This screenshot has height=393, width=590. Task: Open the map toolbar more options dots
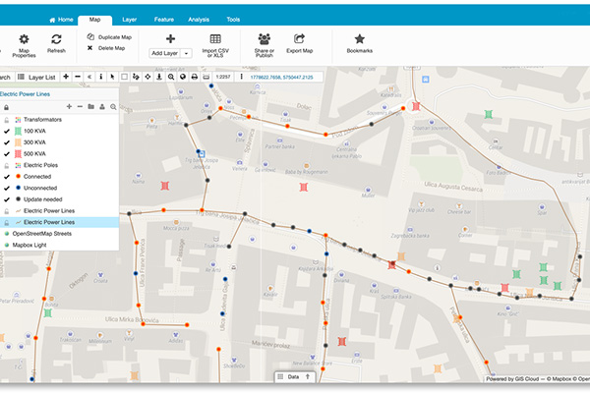[x=241, y=77]
